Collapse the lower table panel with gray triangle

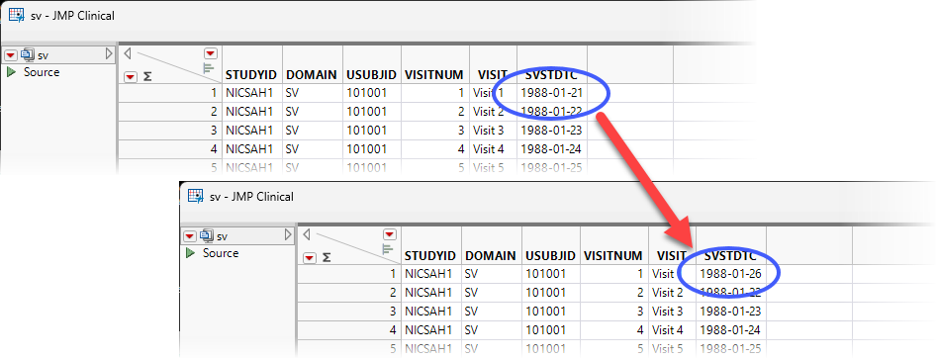tap(288, 234)
